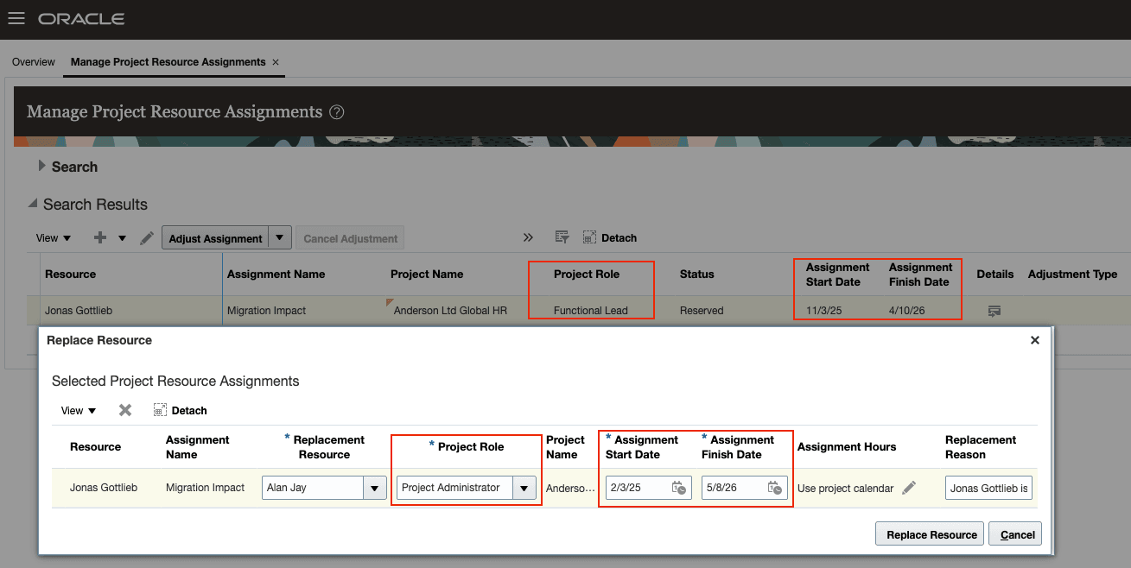Click the Query By Example filter icon
Screen dimensions: 1131x568
562,237
